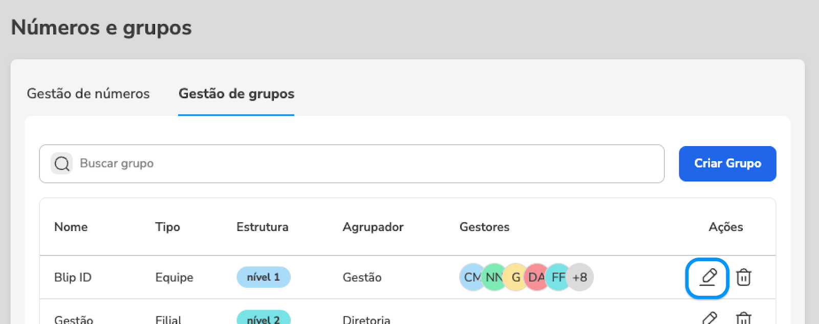Click the Estrutura column header
The height and width of the screenshot is (324, 819).
[x=262, y=227]
